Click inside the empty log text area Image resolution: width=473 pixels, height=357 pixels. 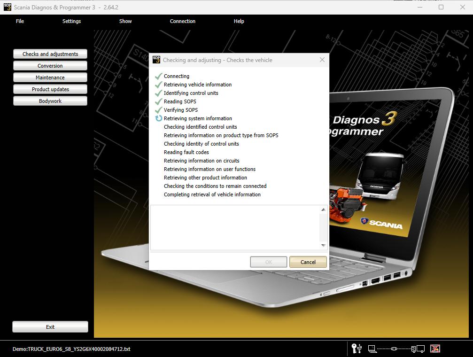click(235, 227)
